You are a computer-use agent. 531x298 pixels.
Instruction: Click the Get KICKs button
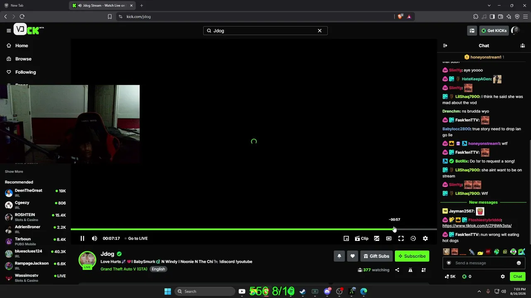click(494, 31)
